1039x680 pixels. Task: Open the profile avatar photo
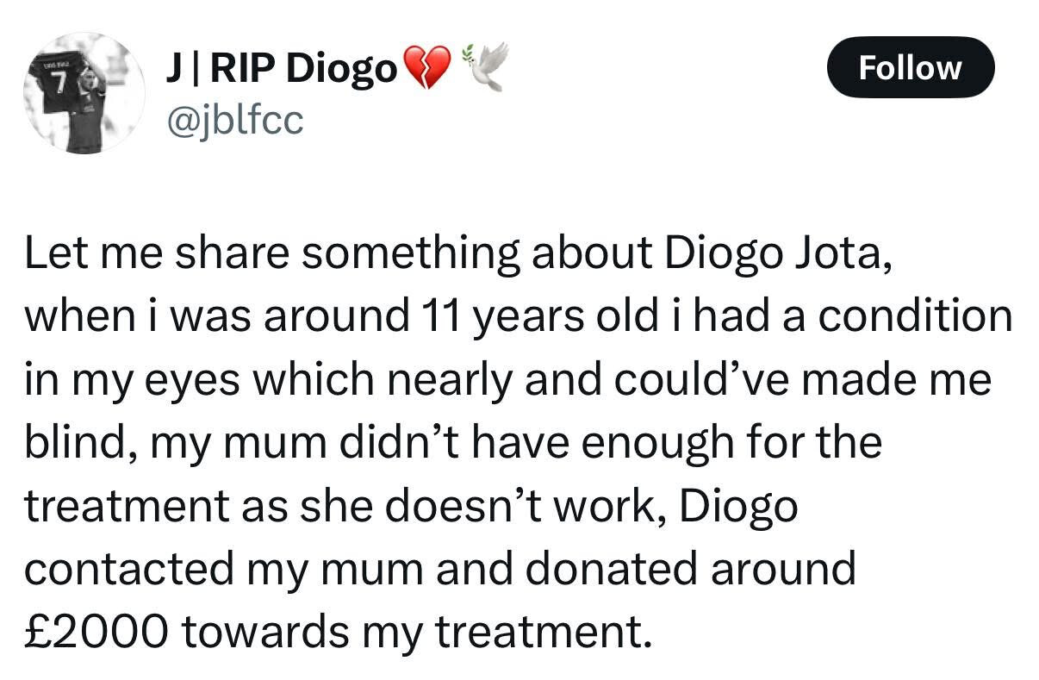coord(84,95)
